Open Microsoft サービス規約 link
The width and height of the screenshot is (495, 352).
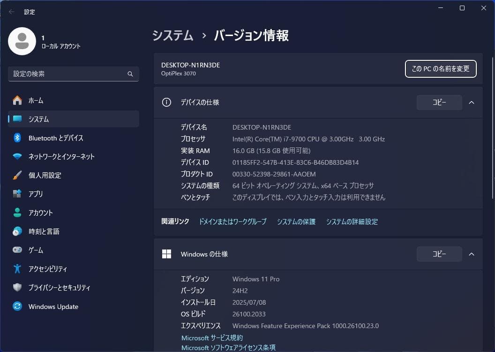[211, 337]
